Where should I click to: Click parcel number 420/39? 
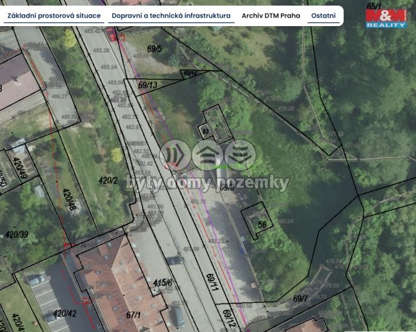click(17, 235)
